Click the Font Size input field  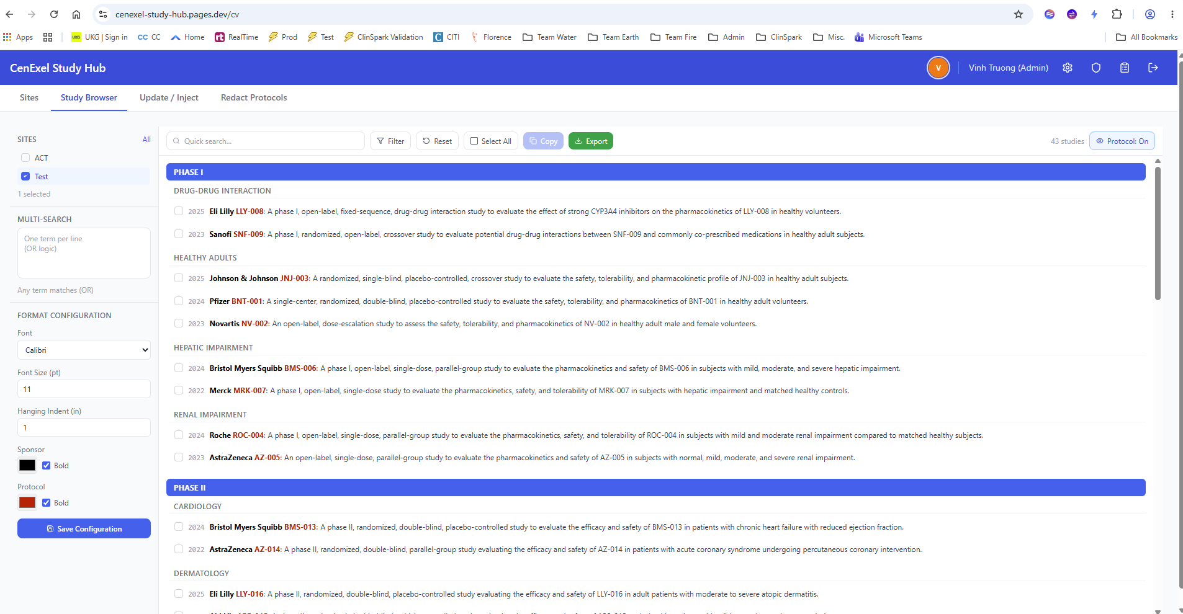coord(84,389)
